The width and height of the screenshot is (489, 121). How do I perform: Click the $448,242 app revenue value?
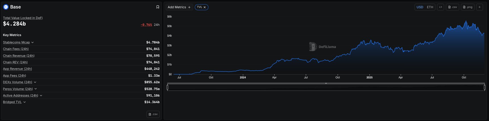[x=152, y=69]
